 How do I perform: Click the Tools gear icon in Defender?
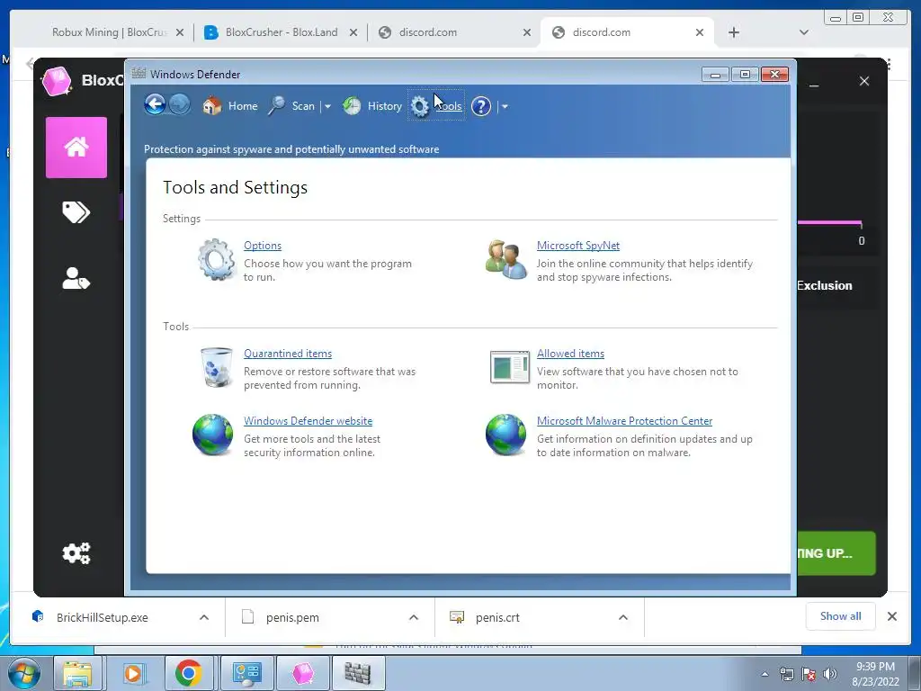pyautogui.click(x=419, y=106)
